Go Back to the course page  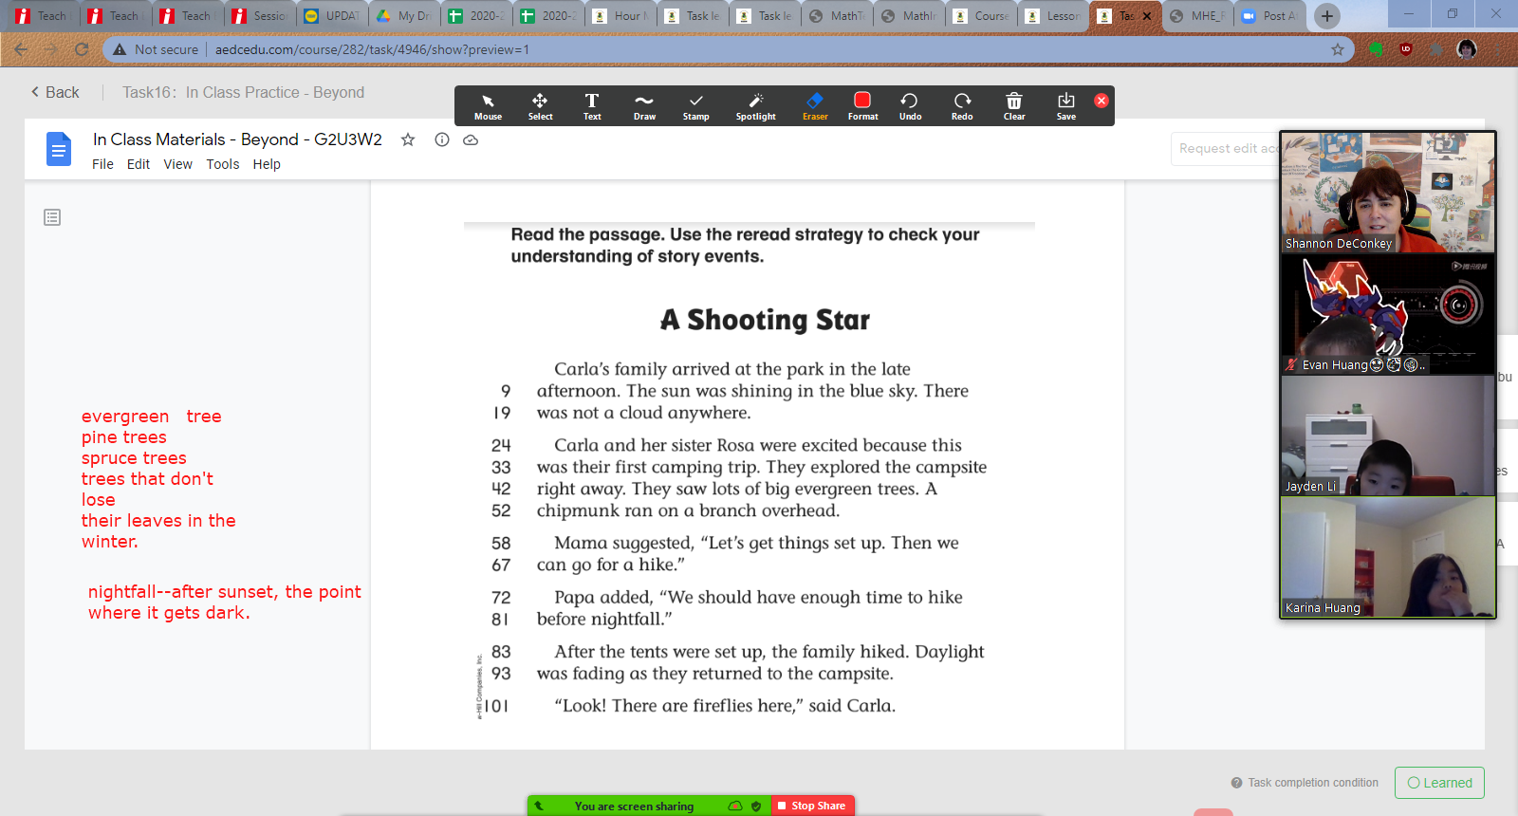point(55,92)
